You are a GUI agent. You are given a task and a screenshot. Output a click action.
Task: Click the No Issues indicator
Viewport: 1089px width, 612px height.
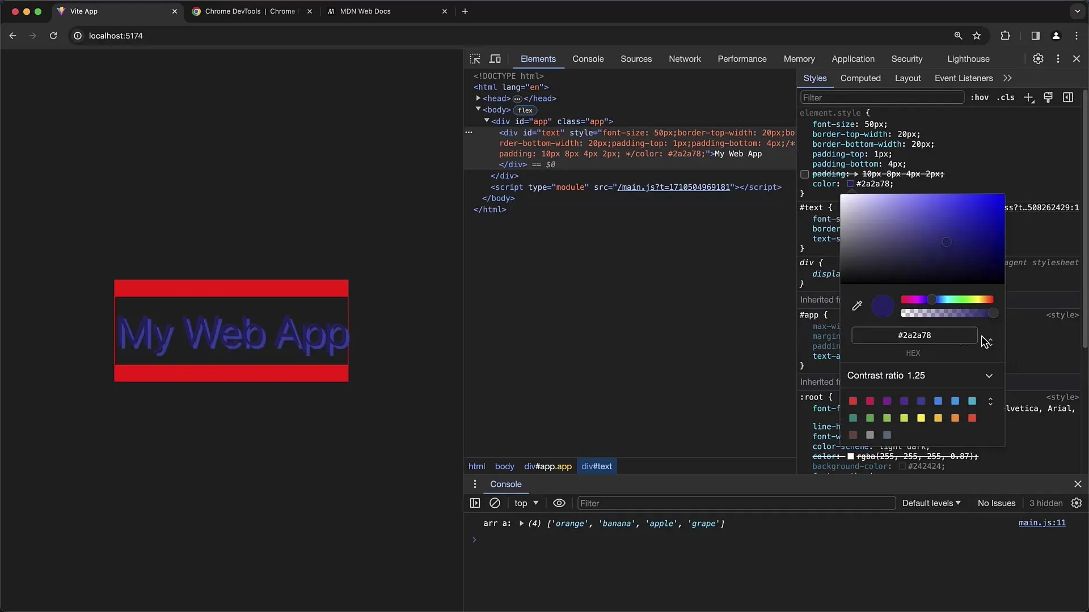[997, 503]
